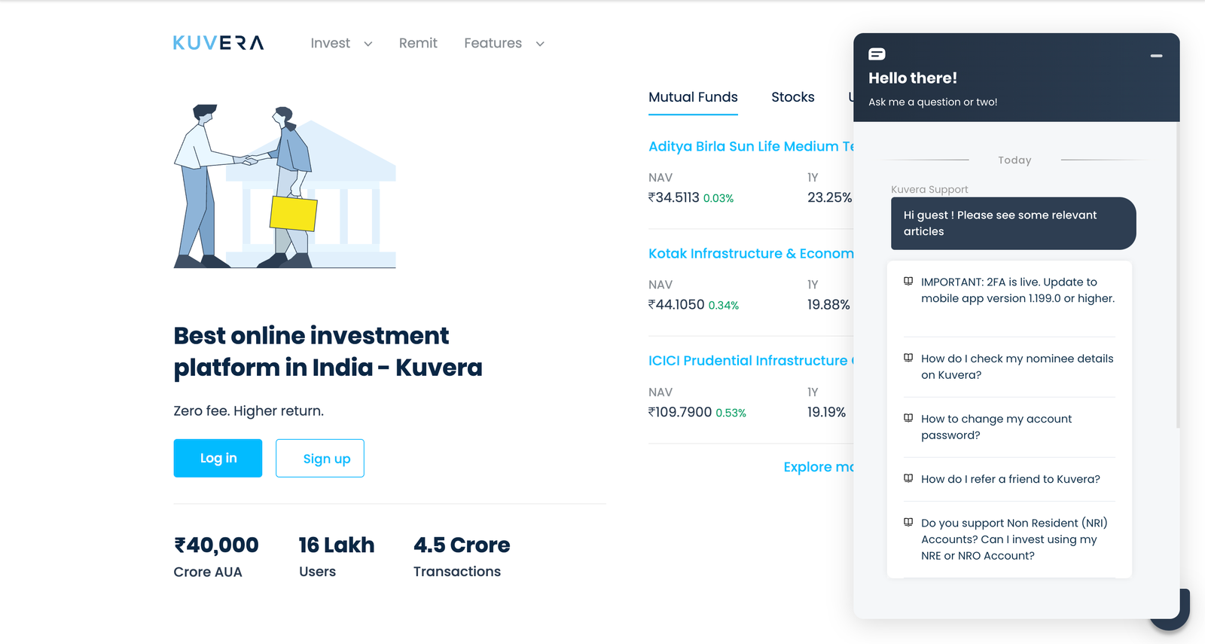
Task: Click book icon beside 2FA is live article
Action: [908, 282]
